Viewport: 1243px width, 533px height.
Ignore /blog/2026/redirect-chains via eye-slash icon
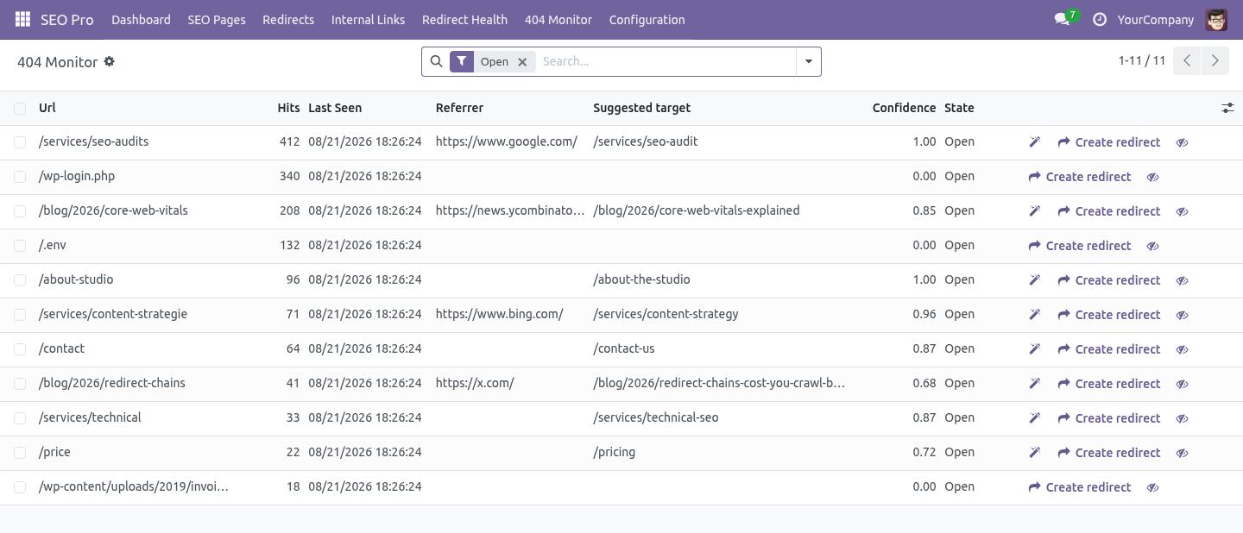point(1183,384)
